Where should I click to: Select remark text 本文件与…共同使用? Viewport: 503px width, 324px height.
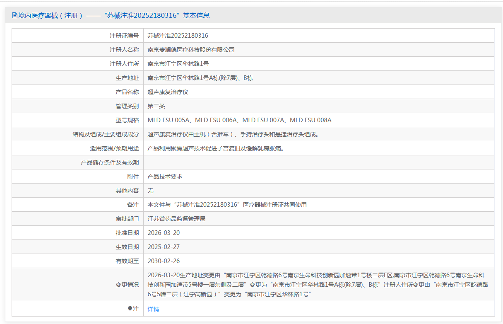pos(227,205)
